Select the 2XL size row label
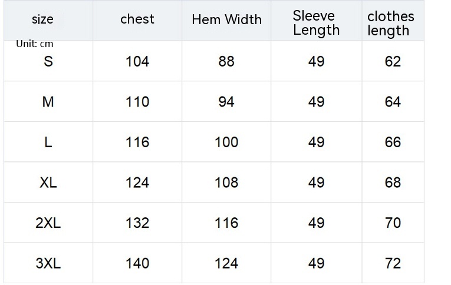Viewport: 451px width, 285px height. [x=48, y=223]
